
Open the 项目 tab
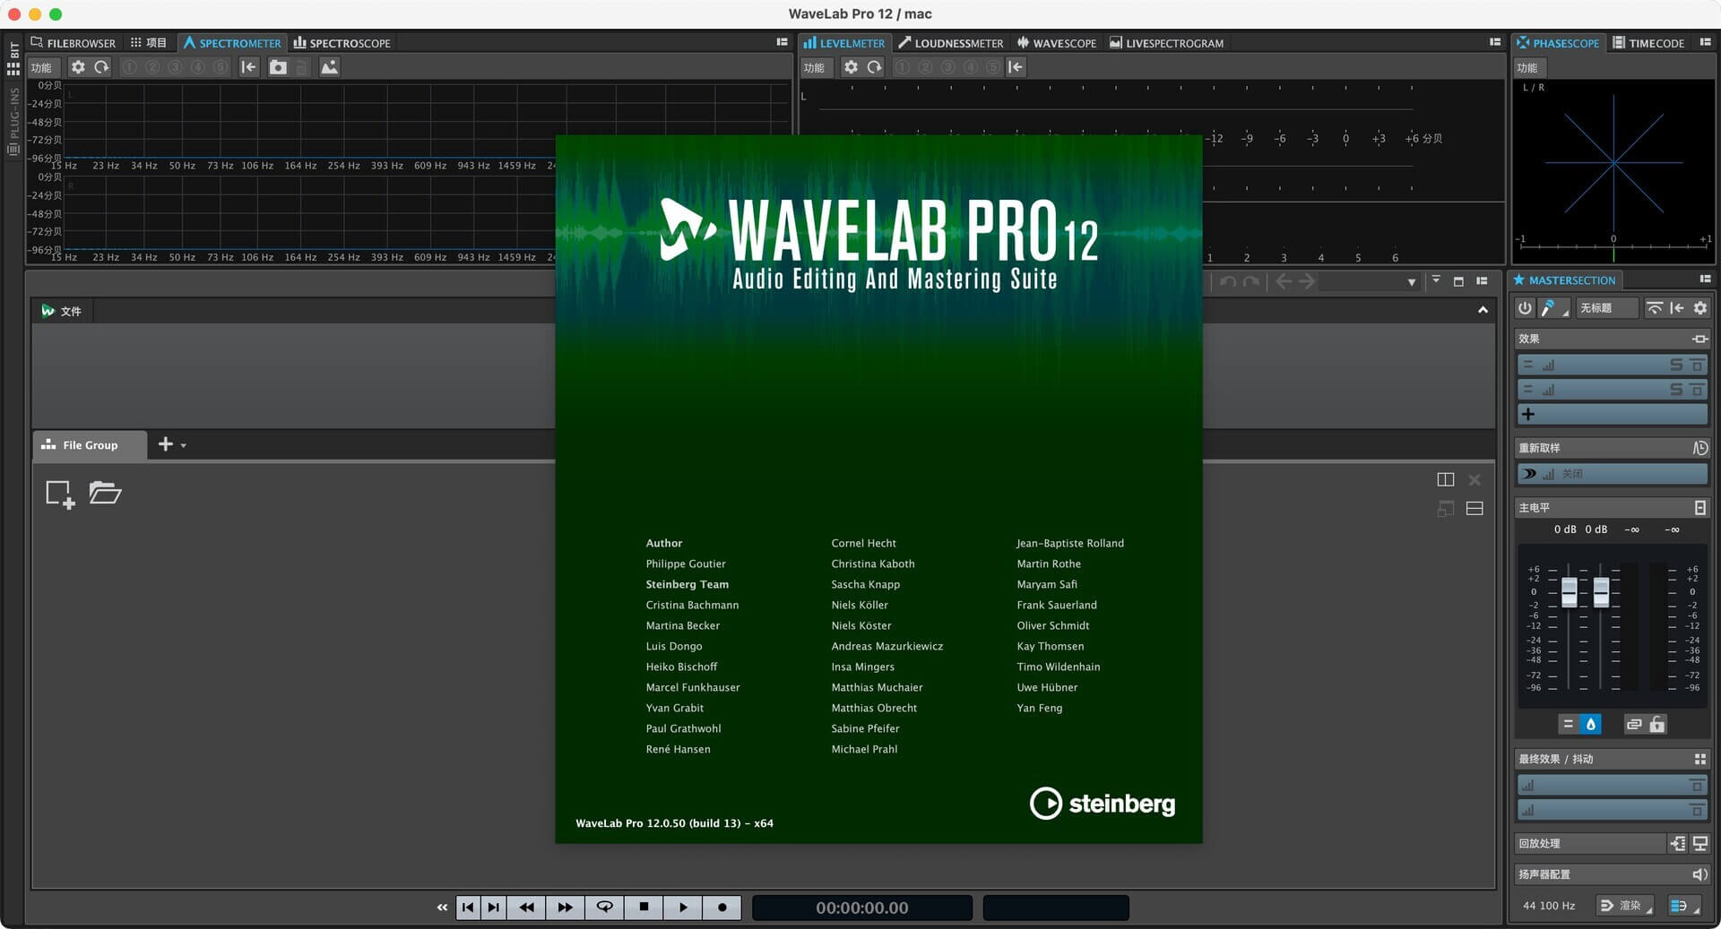click(148, 43)
